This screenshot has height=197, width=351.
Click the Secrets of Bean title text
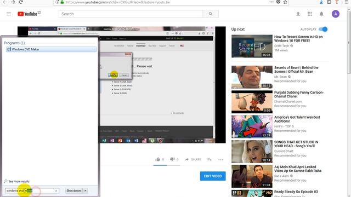point(296,69)
